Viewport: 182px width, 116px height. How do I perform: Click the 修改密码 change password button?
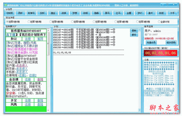tap(171, 43)
